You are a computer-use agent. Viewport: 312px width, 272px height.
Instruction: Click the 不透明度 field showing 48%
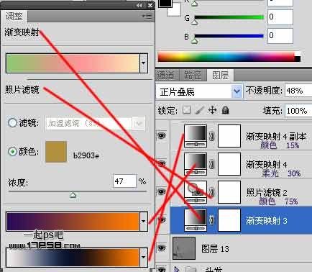click(x=298, y=91)
